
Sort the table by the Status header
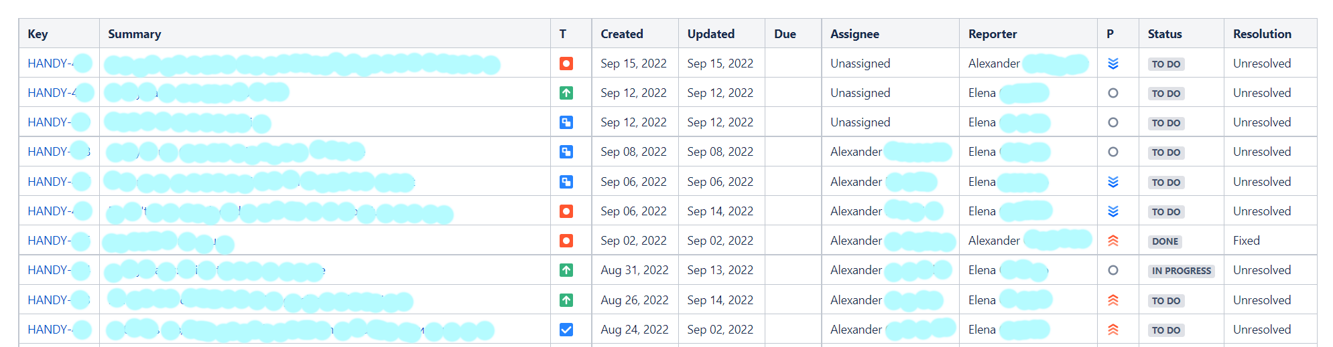click(1165, 34)
